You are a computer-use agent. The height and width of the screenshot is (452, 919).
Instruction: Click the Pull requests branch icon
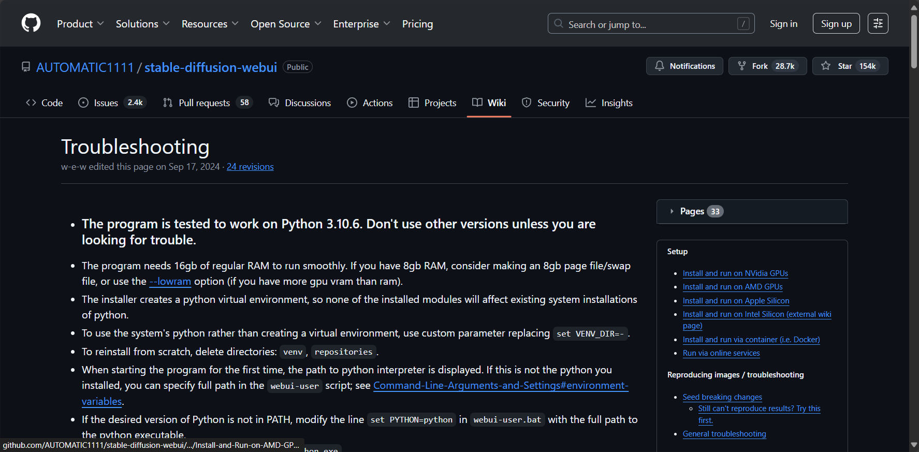168,103
